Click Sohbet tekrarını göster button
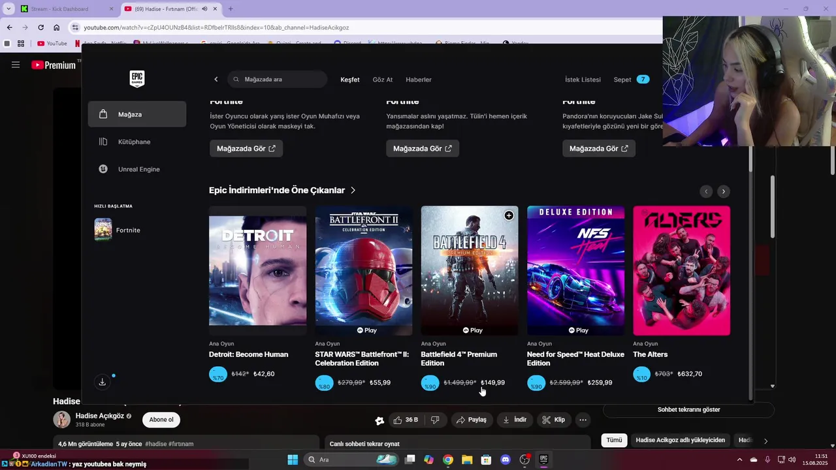The image size is (836, 470). point(688,410)
